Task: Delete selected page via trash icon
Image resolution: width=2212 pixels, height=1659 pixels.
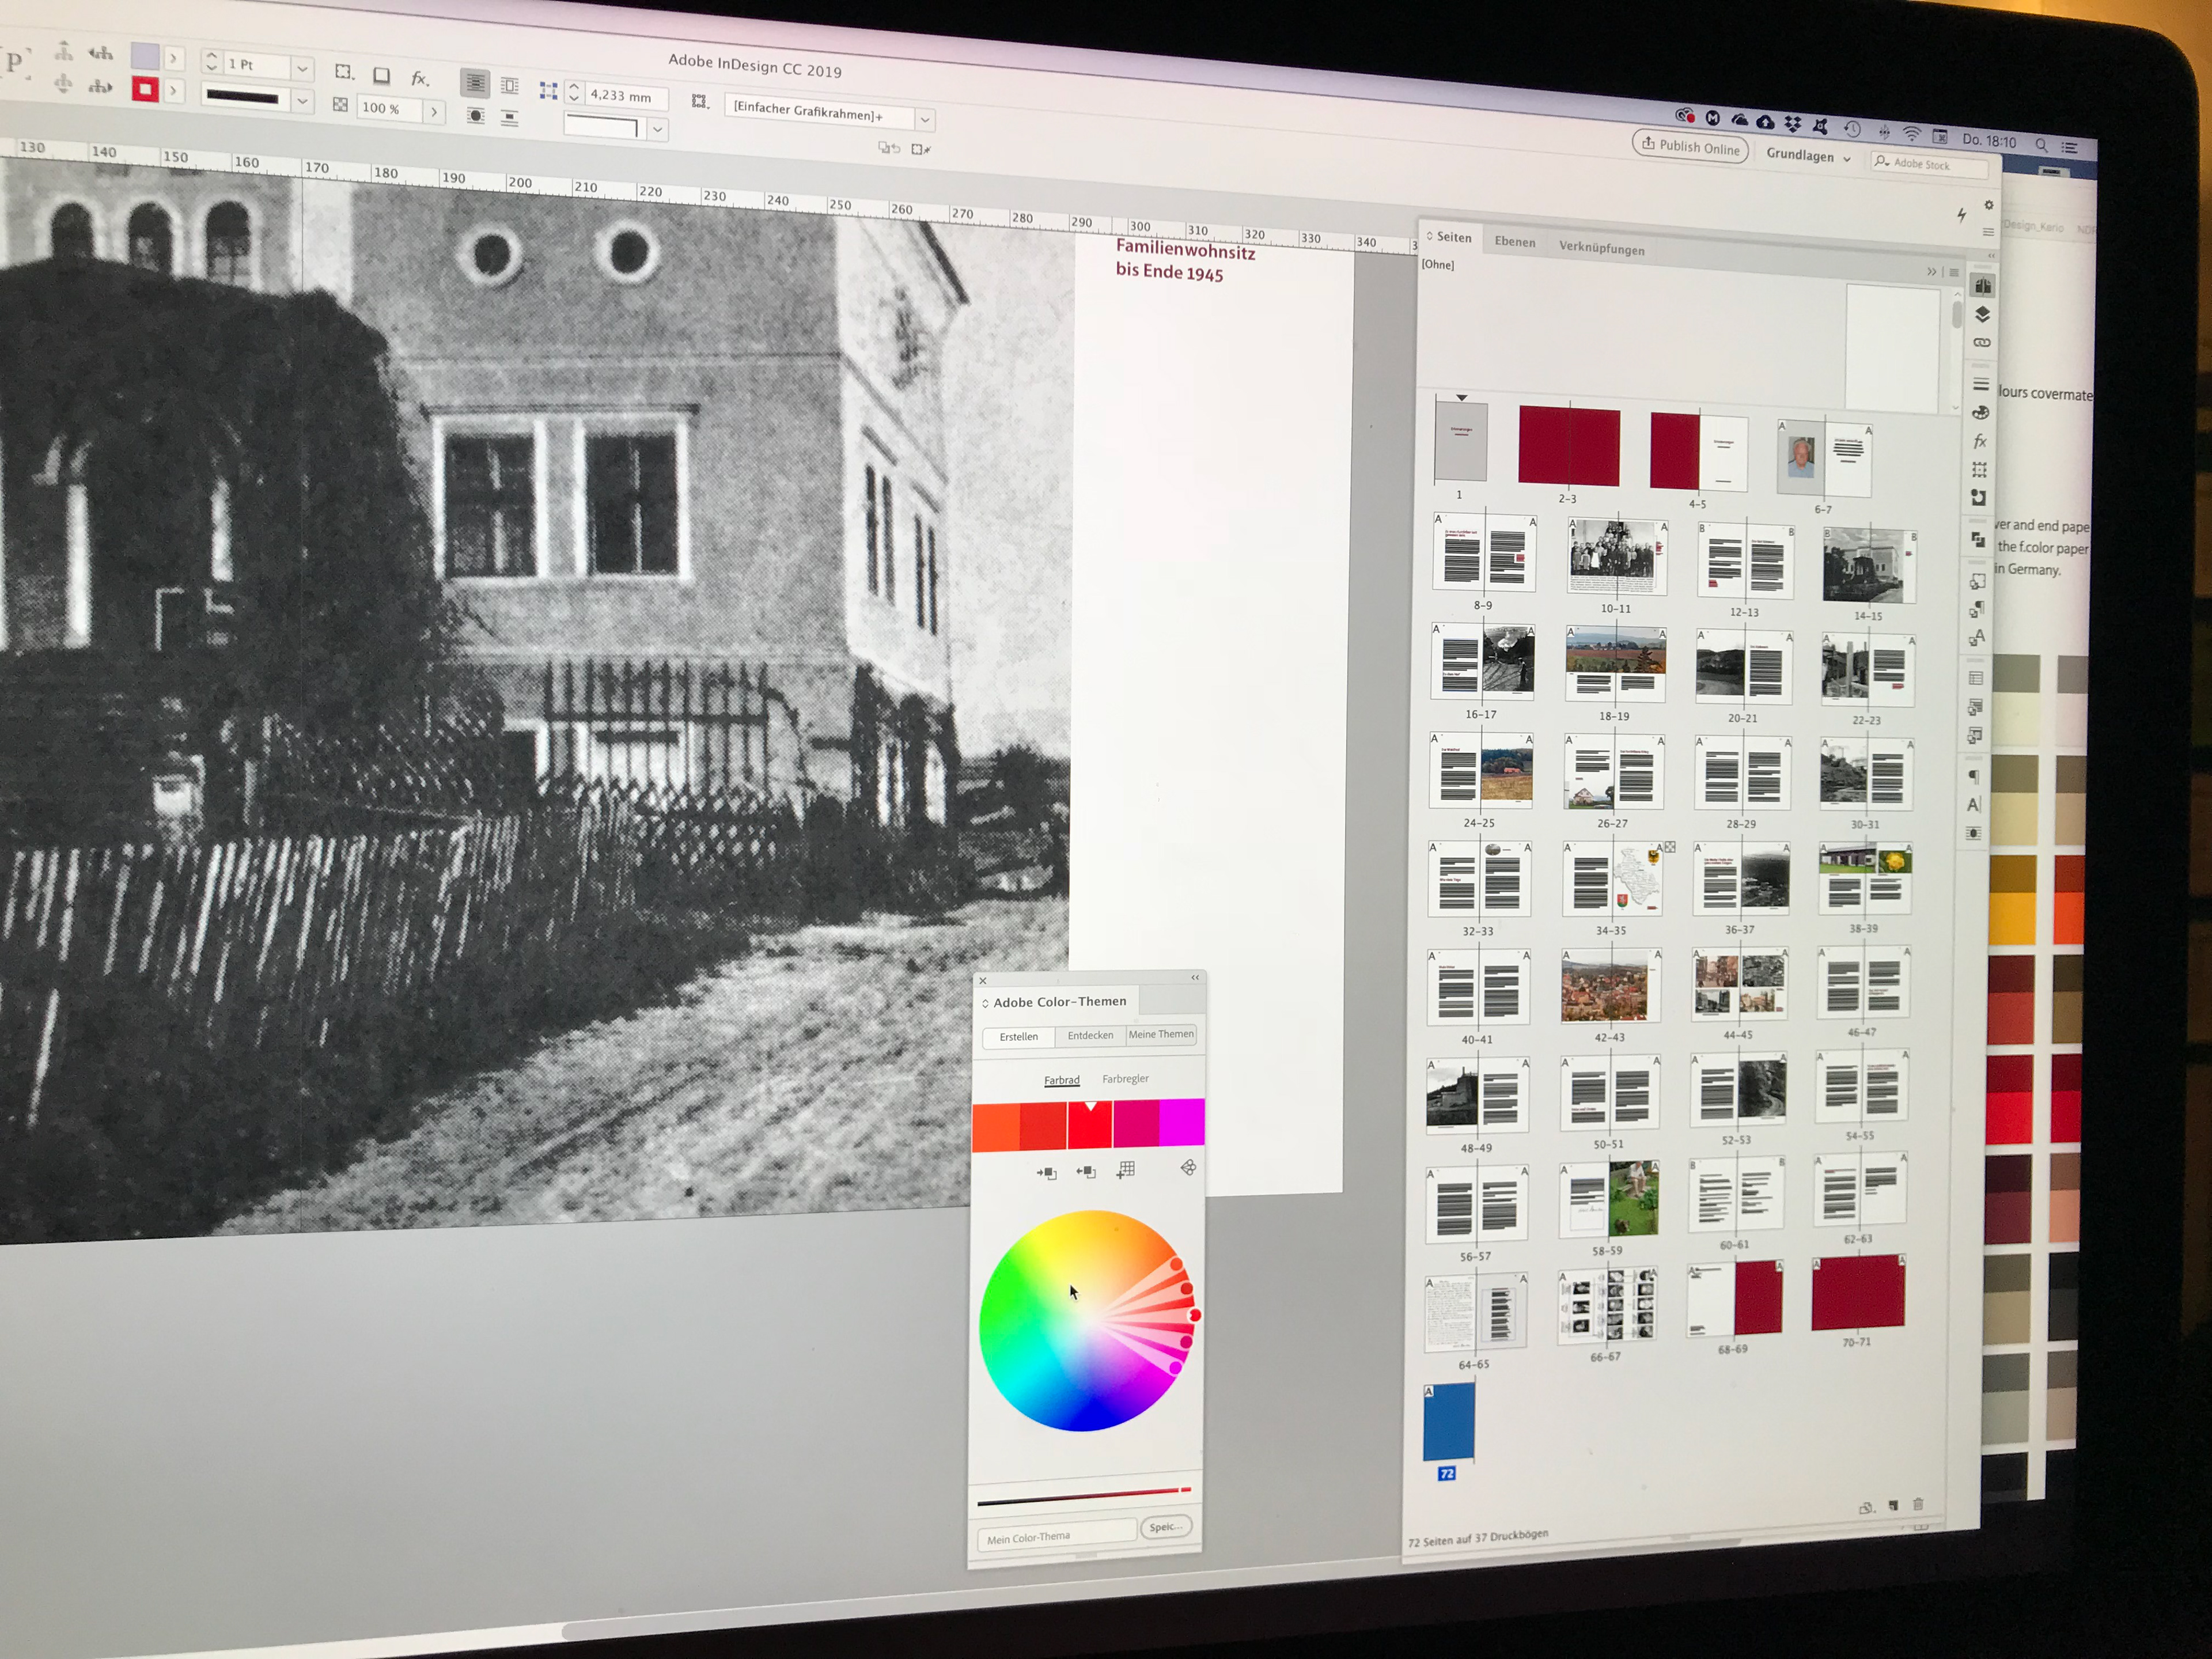Action: 1918,1504
